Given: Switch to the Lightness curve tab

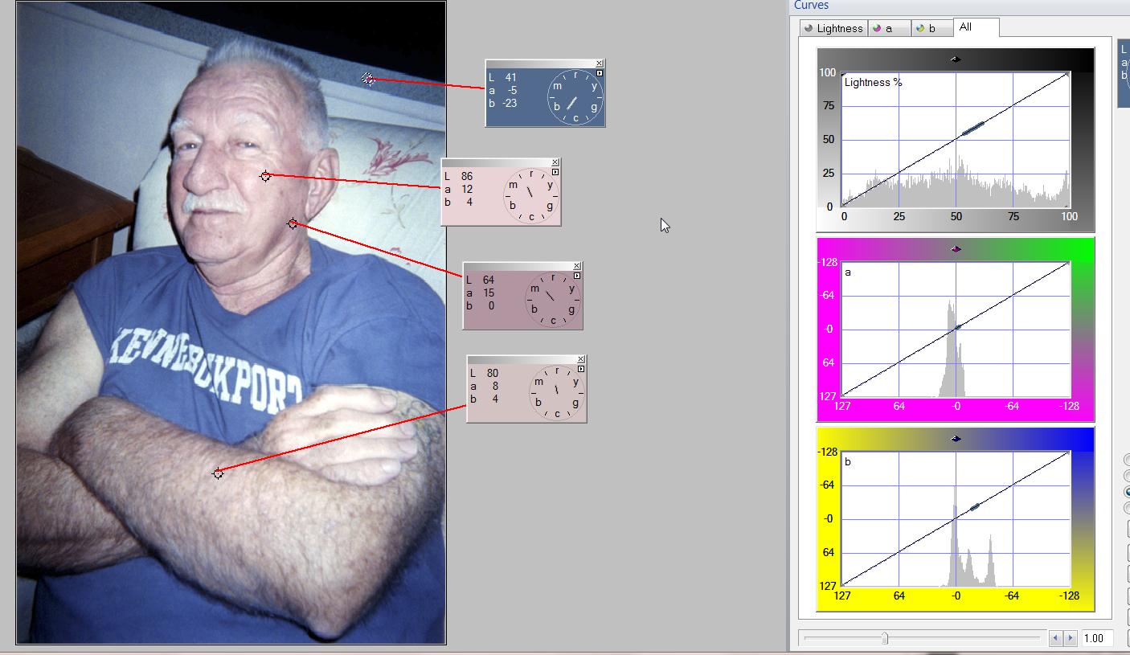Looking at the screenshot, I should coord(833,28).
